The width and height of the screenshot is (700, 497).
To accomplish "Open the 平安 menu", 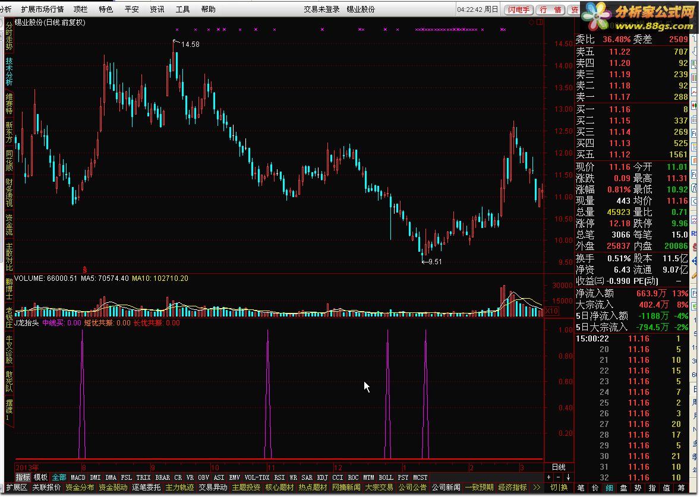I will (x=132, y=10).
